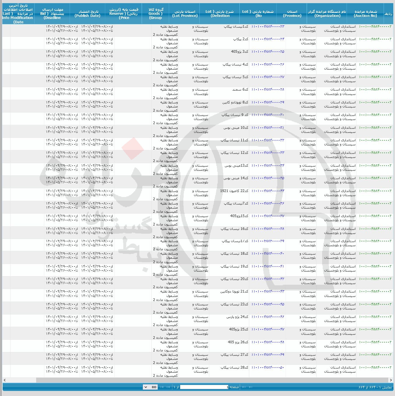This screenshot has height=396, width=395.
Task: Open lot number link for 'کد6 سمند'
Action: pos(268,90)
